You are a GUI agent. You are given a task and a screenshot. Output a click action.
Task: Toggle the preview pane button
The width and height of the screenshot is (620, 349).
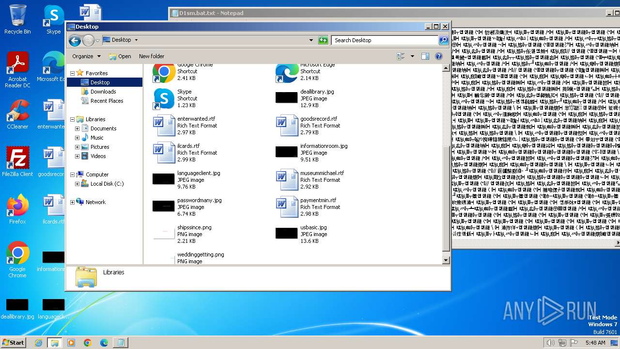coord(425,56)
